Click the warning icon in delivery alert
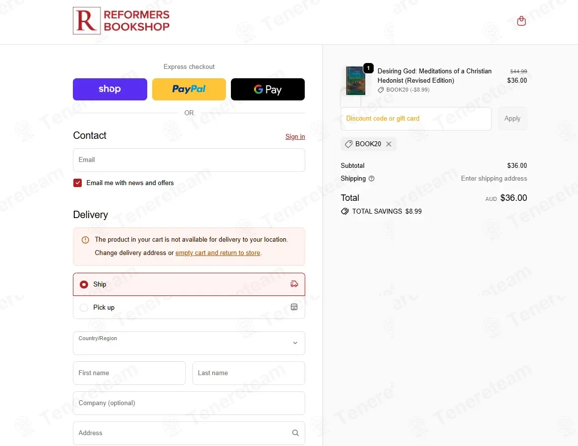 [x=85, y=240]
